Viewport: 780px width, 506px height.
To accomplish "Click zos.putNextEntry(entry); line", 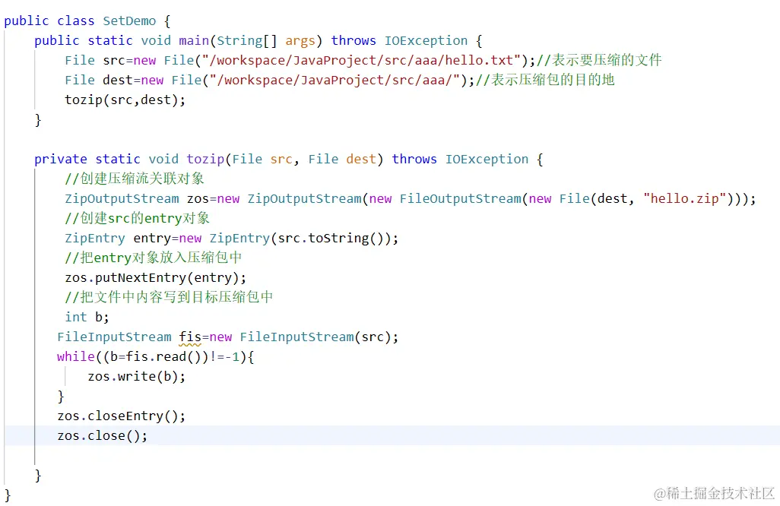I will point(156,278).
